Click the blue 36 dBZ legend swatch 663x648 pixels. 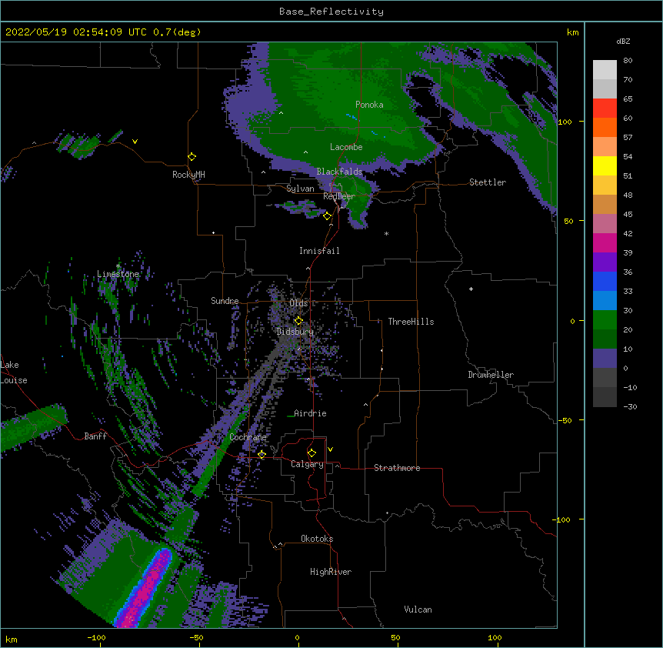pos(605,281)
